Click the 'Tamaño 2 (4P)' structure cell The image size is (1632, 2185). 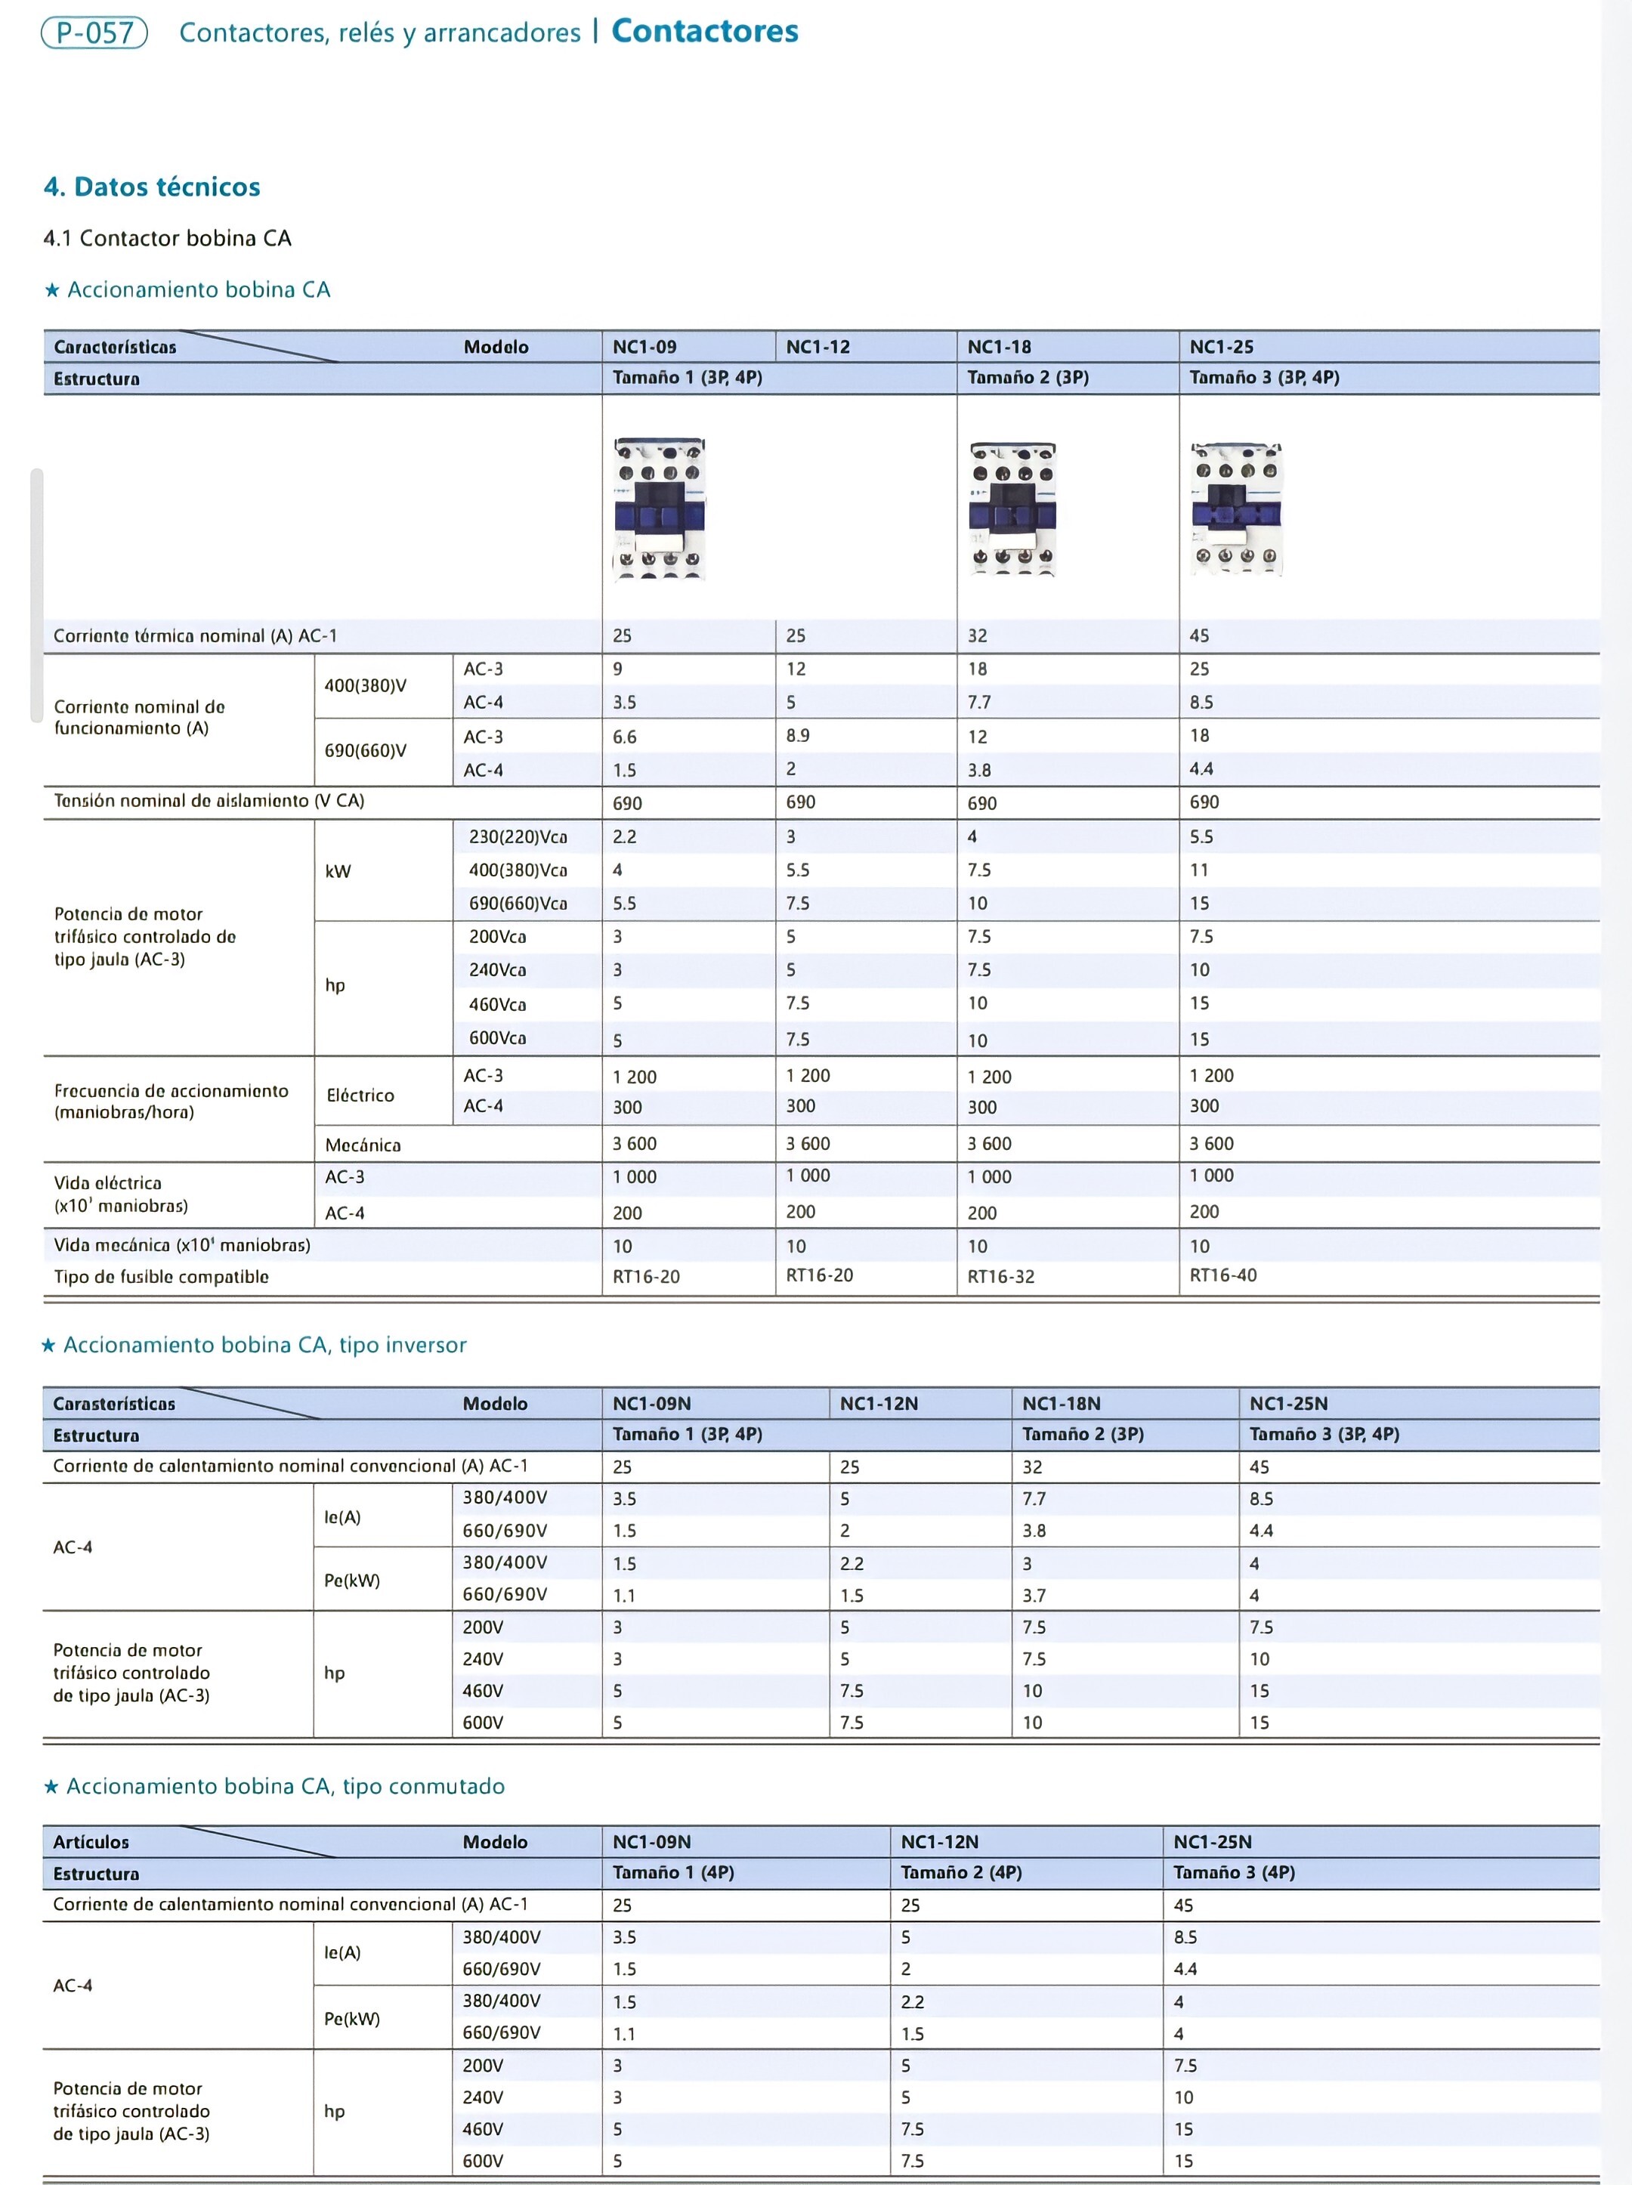click(x=960, y=1872)
